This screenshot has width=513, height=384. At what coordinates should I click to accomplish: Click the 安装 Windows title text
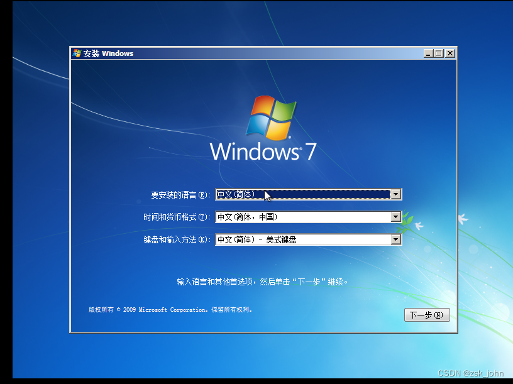click(x=108, y=53)
